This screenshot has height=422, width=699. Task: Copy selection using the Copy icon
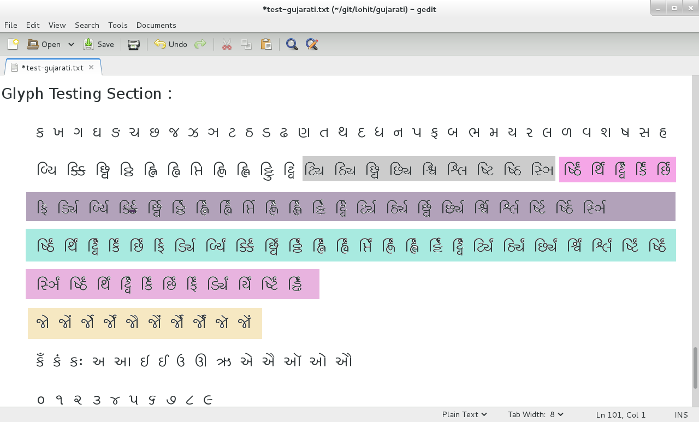pos(246,44)
